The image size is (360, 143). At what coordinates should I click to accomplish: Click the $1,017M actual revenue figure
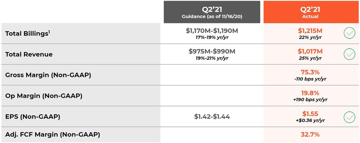[310, 51]
